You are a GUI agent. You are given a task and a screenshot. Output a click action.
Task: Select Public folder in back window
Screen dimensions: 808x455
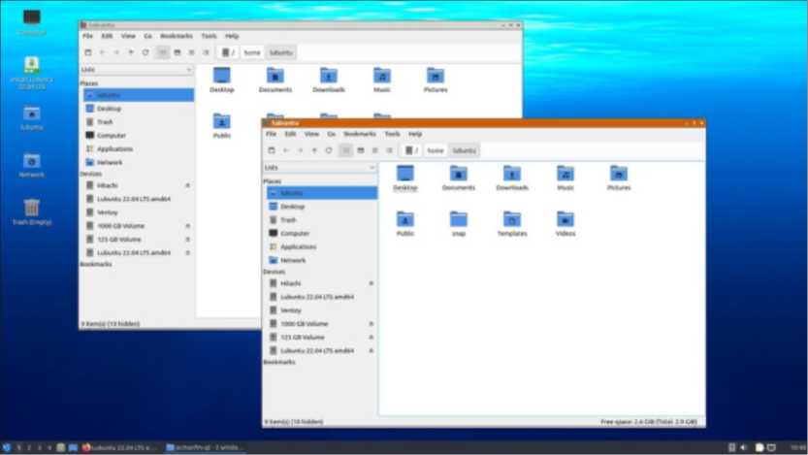221,126
